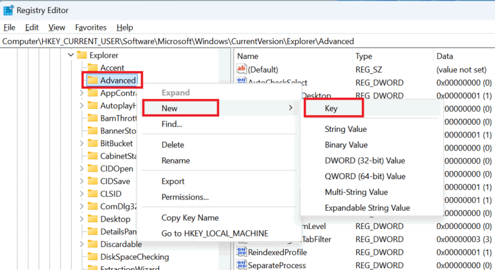Expand the ComDlg32 tree node
Viewport: 495px width, 270px height.
pyautogui.click(x=82, y=207)
